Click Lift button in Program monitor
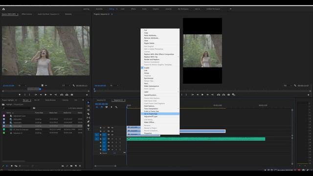The width and height of the screenshot is (313, 176). (x=219, y=95)
